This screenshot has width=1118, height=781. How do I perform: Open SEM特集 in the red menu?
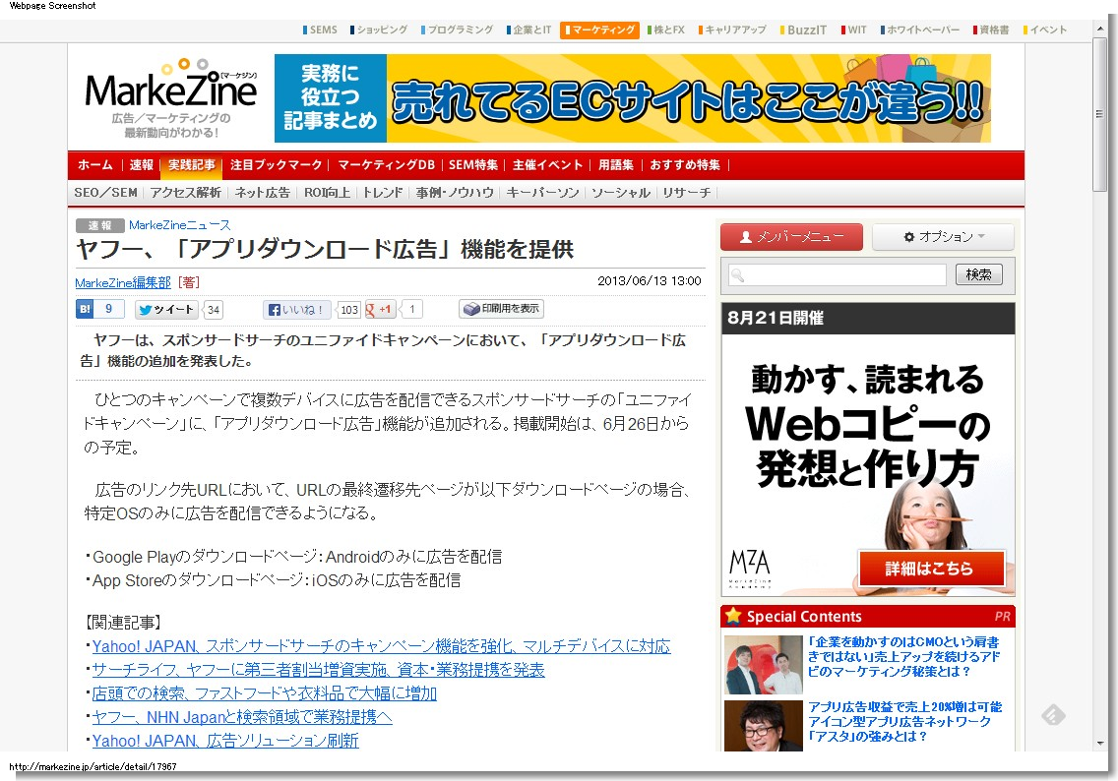(x=473, y=164)
